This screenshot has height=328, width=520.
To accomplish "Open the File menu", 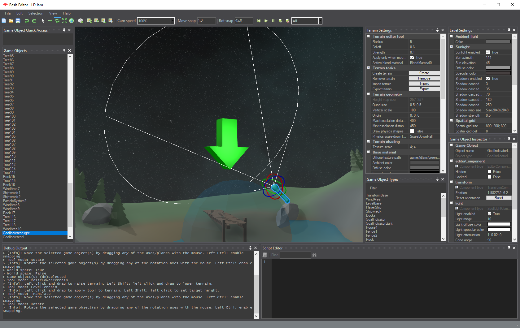I will [x=8, y=13].
